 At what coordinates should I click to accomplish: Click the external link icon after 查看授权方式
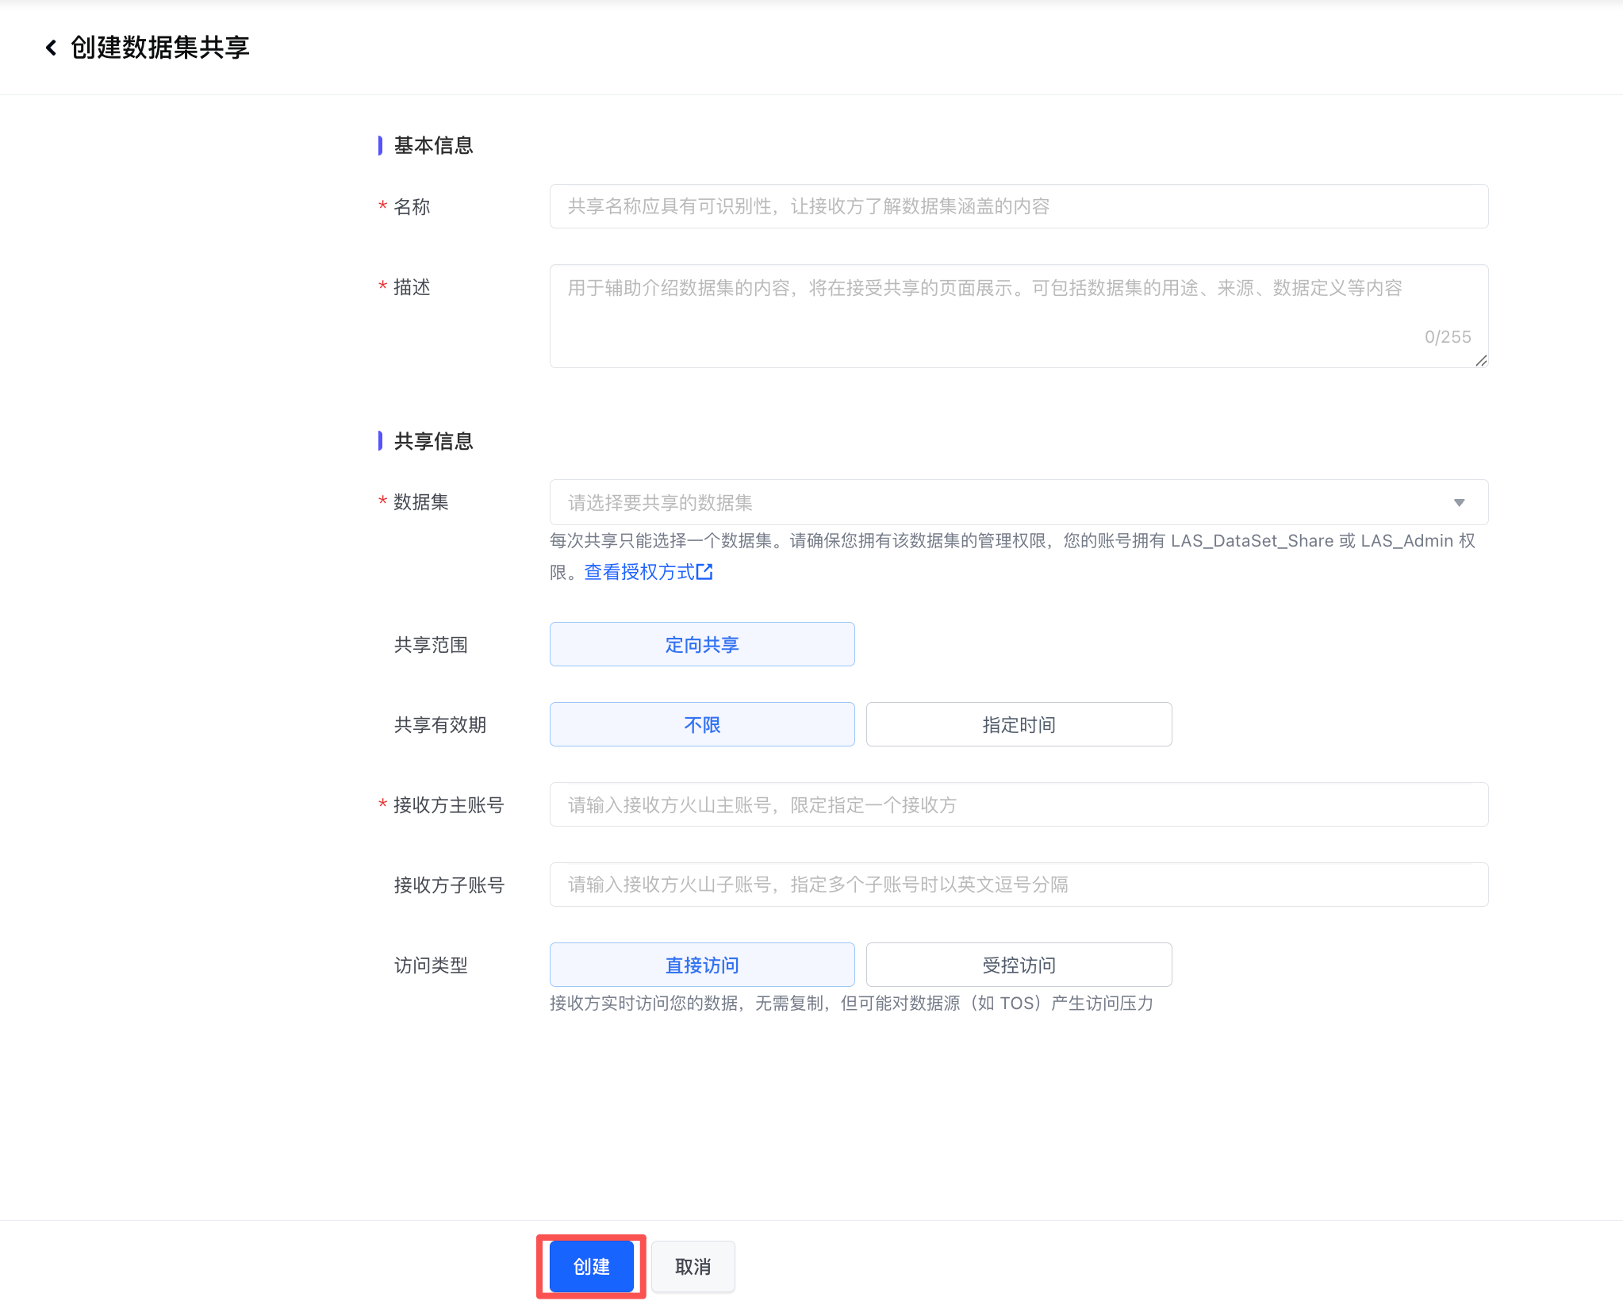click(704, 571)
